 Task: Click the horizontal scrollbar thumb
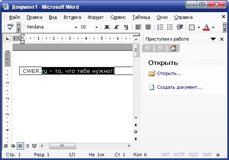62,146
